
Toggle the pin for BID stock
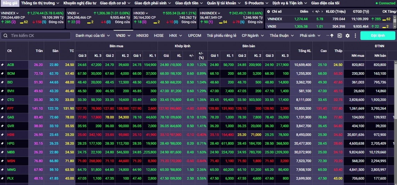(x=2, y=82)
